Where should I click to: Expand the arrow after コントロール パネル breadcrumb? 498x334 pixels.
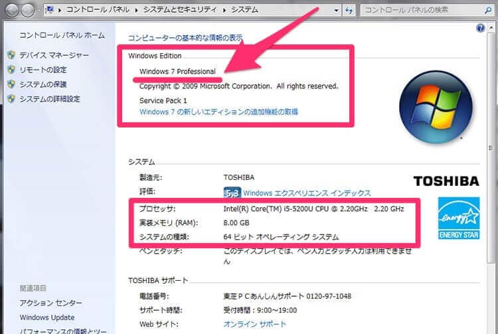(136, 10)
